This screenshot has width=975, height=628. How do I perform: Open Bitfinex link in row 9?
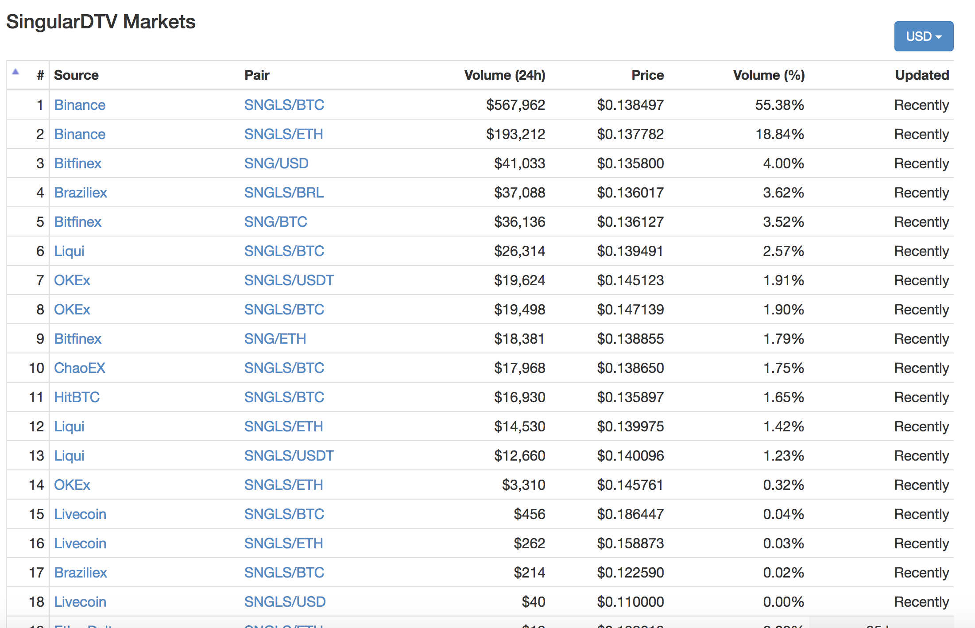(x=77, y=339)
